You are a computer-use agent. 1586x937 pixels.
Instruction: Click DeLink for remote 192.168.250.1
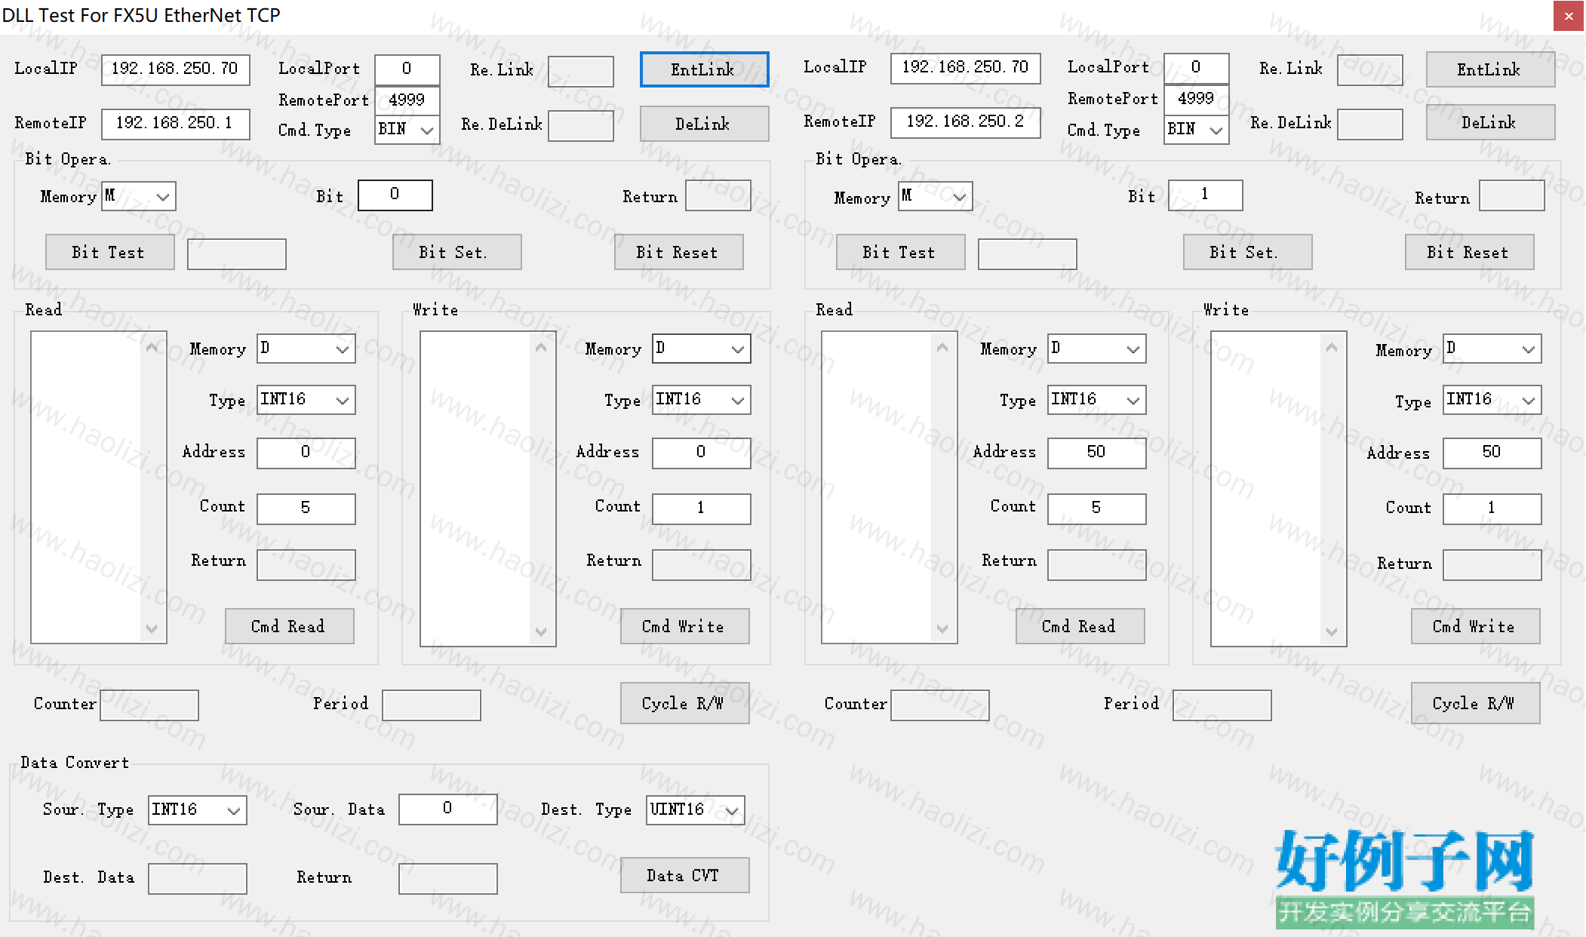(x=704, y=124)
